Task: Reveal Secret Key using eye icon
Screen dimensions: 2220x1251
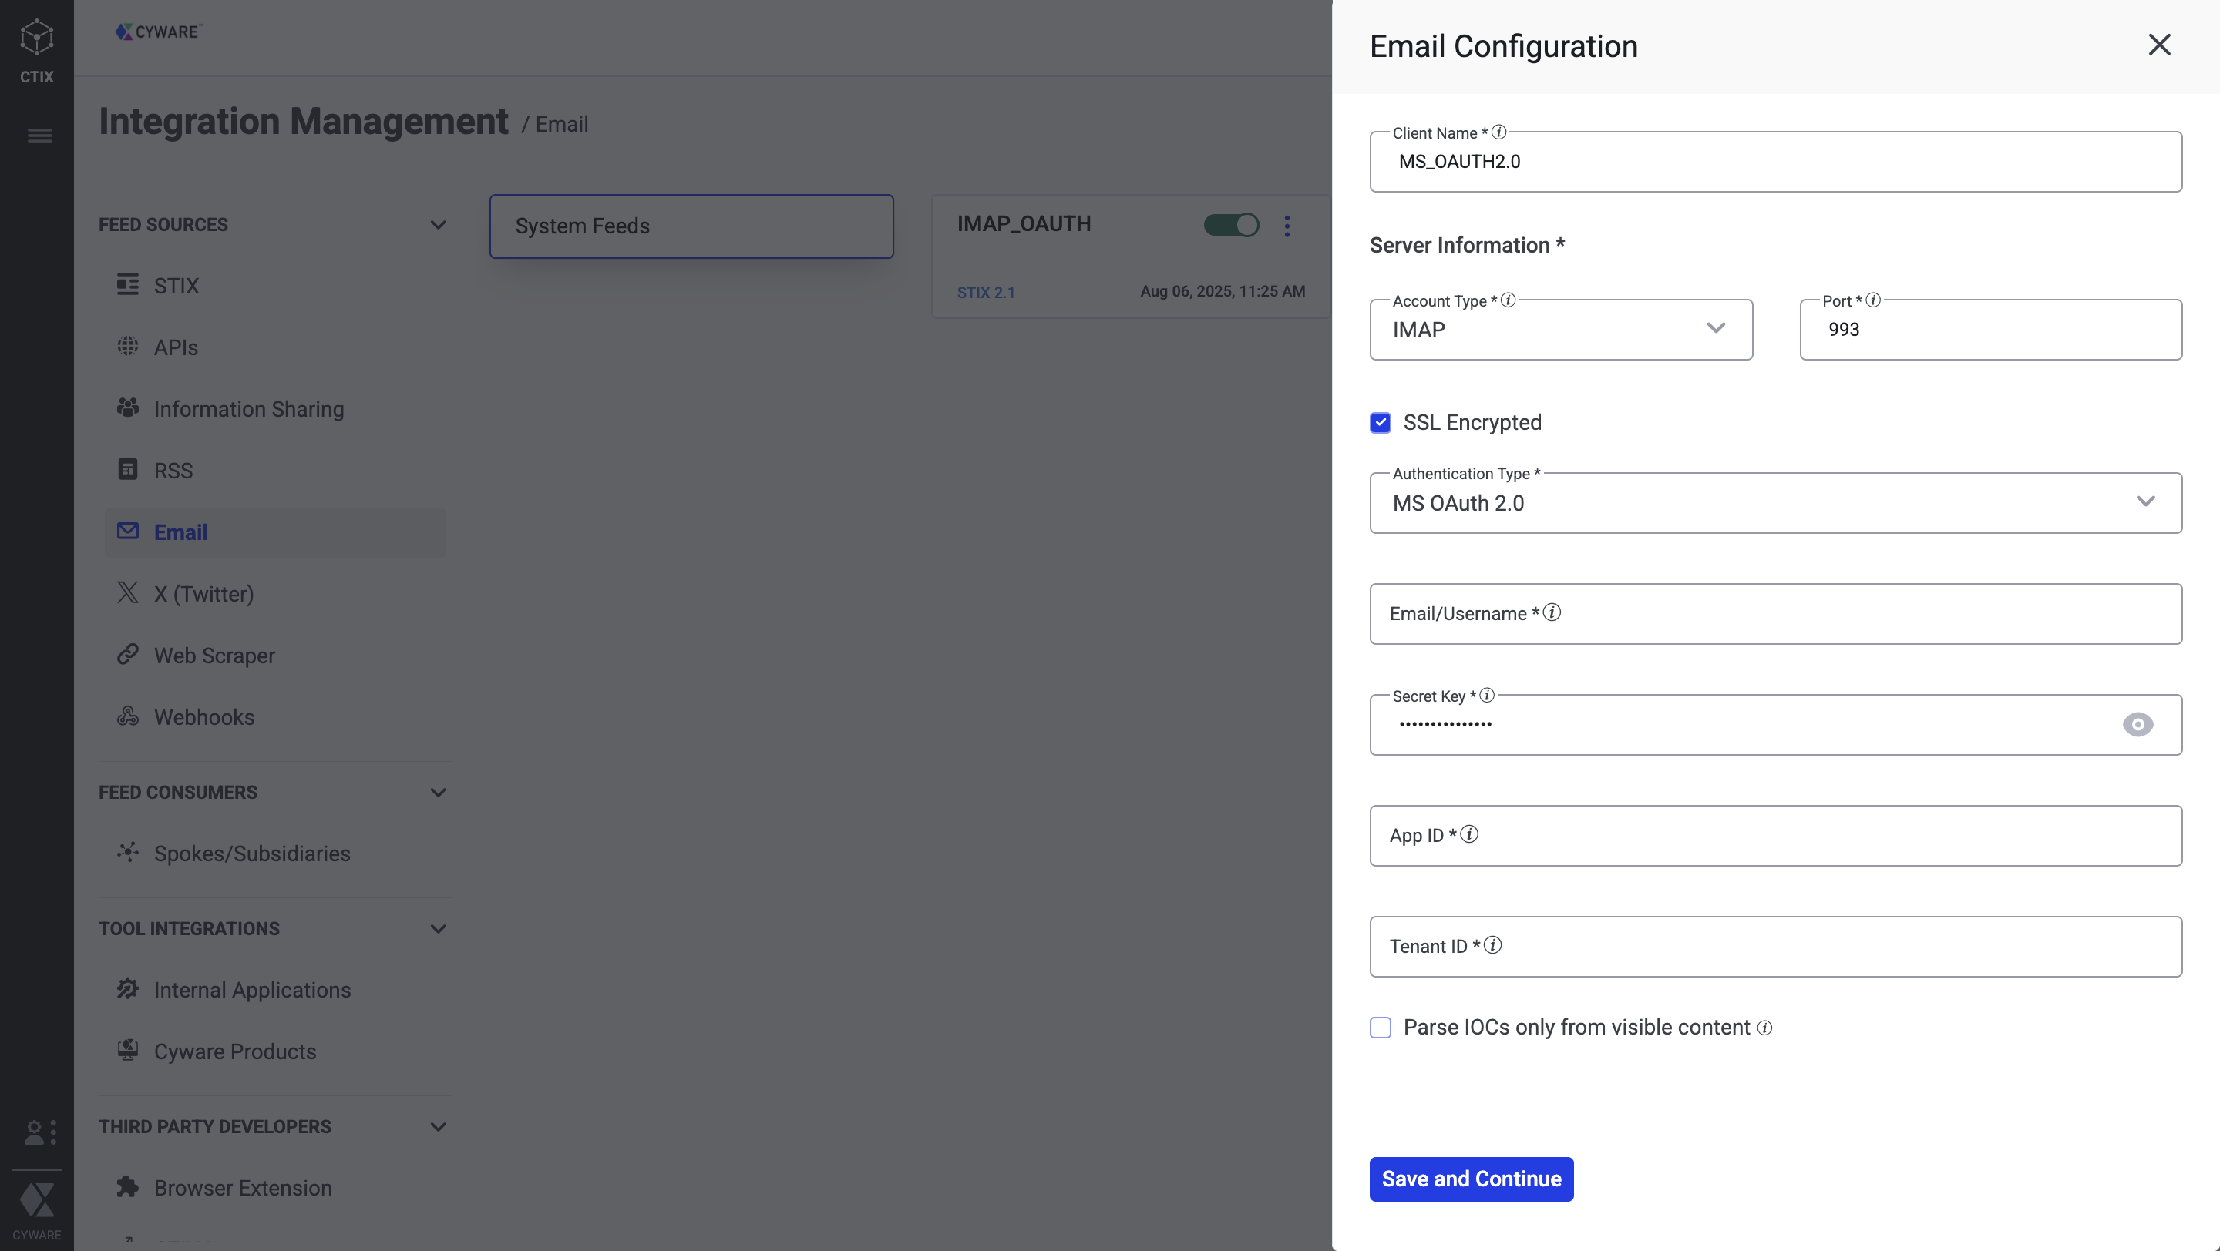Action: [x=2138, y=725]
